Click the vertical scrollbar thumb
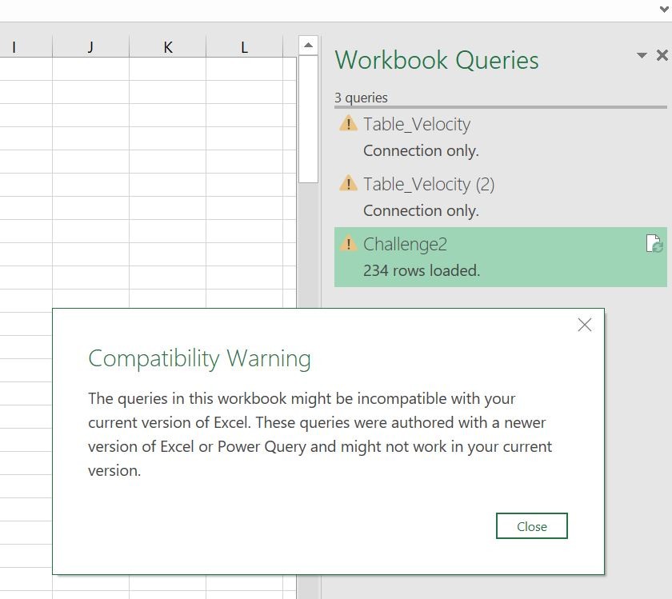 pyautogui.click(x=308, y=119)
